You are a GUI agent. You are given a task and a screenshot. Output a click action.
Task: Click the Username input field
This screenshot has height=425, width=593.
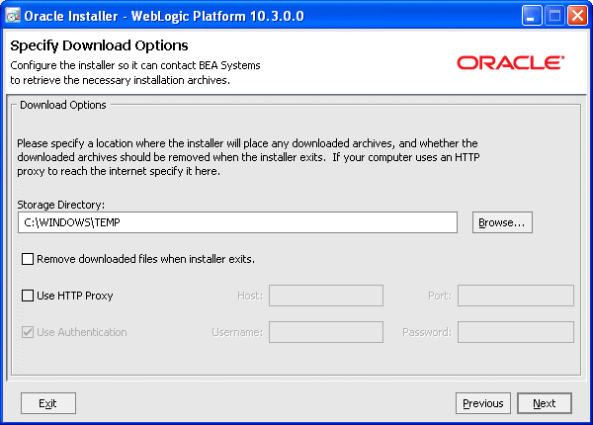click(326, 332)
